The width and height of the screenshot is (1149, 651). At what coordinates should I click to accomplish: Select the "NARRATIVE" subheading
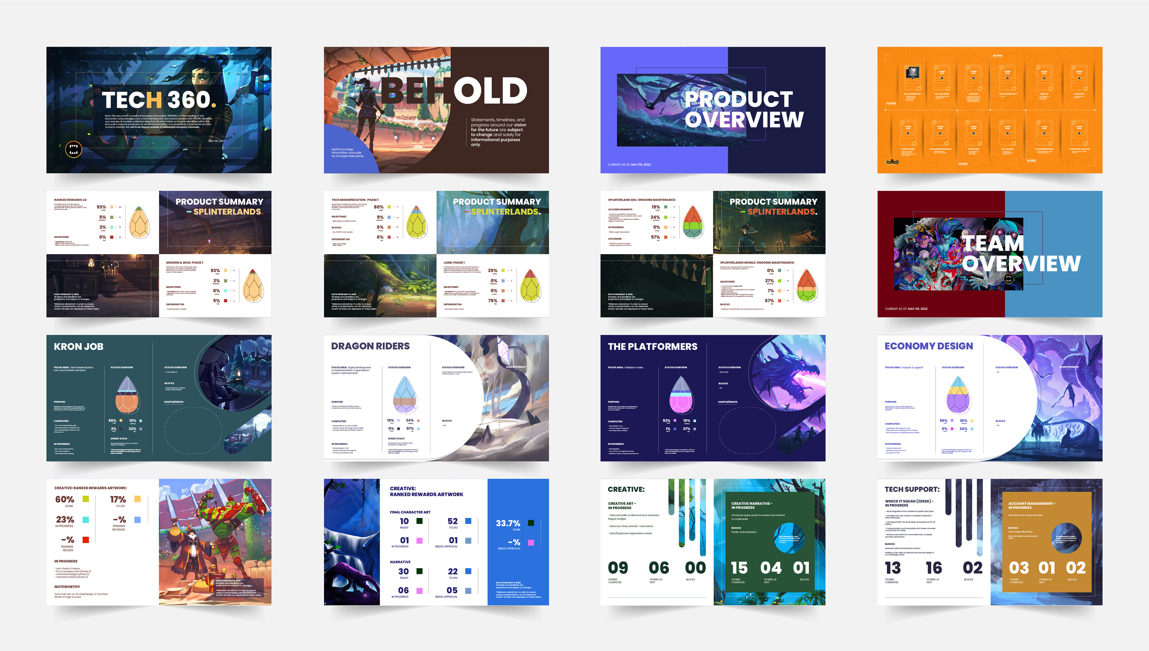(400, 562)
